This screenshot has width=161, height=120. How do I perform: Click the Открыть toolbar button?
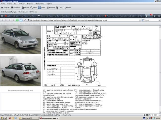(x=5, y=7)
